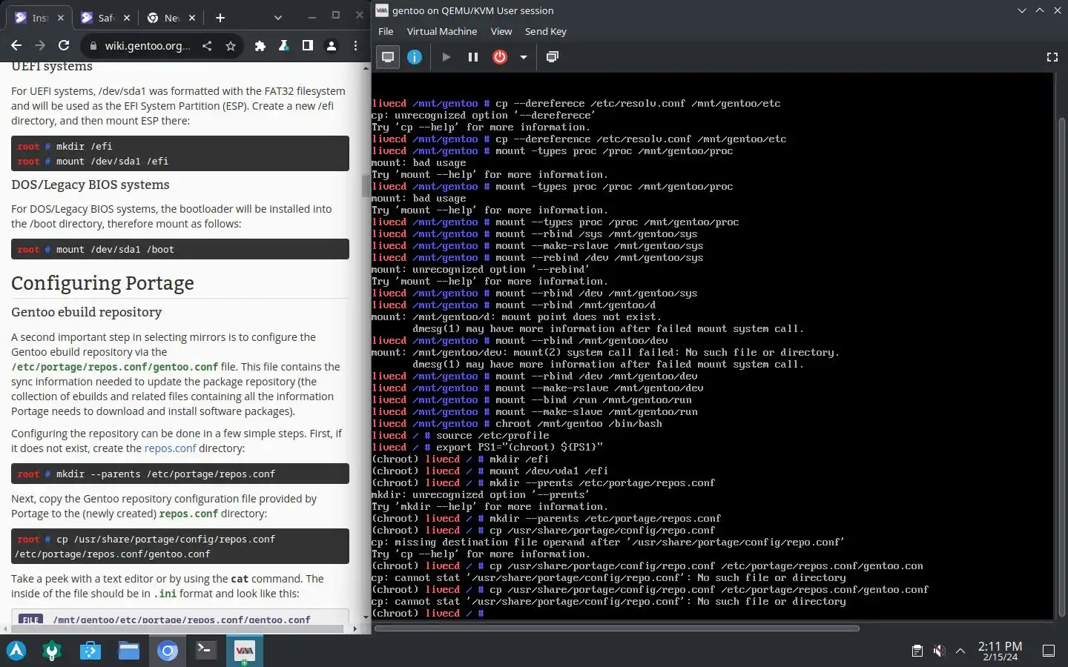Viewport: 1068px width, 667px height.
Task: Switch VM viewer to fullscreen
Action: pyautogui.click(x=1052, y=57)
